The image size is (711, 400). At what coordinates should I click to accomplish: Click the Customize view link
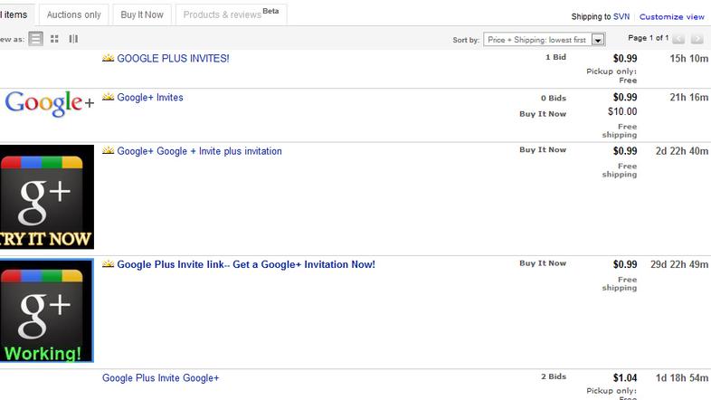(x=671, y=17)
